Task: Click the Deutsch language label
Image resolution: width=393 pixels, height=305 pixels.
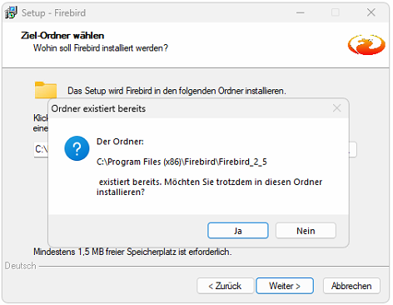Action: point(20,266)
